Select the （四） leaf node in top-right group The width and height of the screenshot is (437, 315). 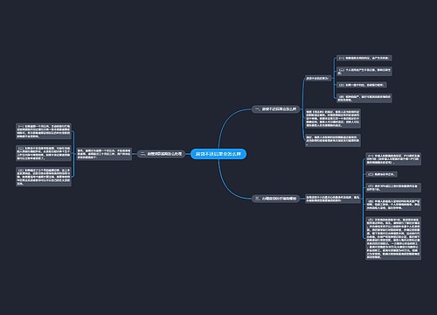pos(364,98)
